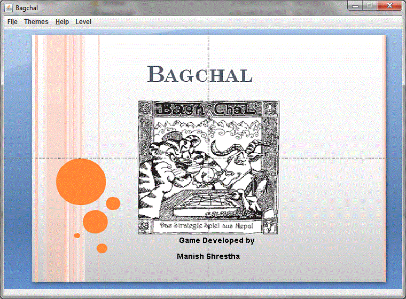406x299 pixels.
Task: Click the smallest orange circle
Action: tap(77, 235)
